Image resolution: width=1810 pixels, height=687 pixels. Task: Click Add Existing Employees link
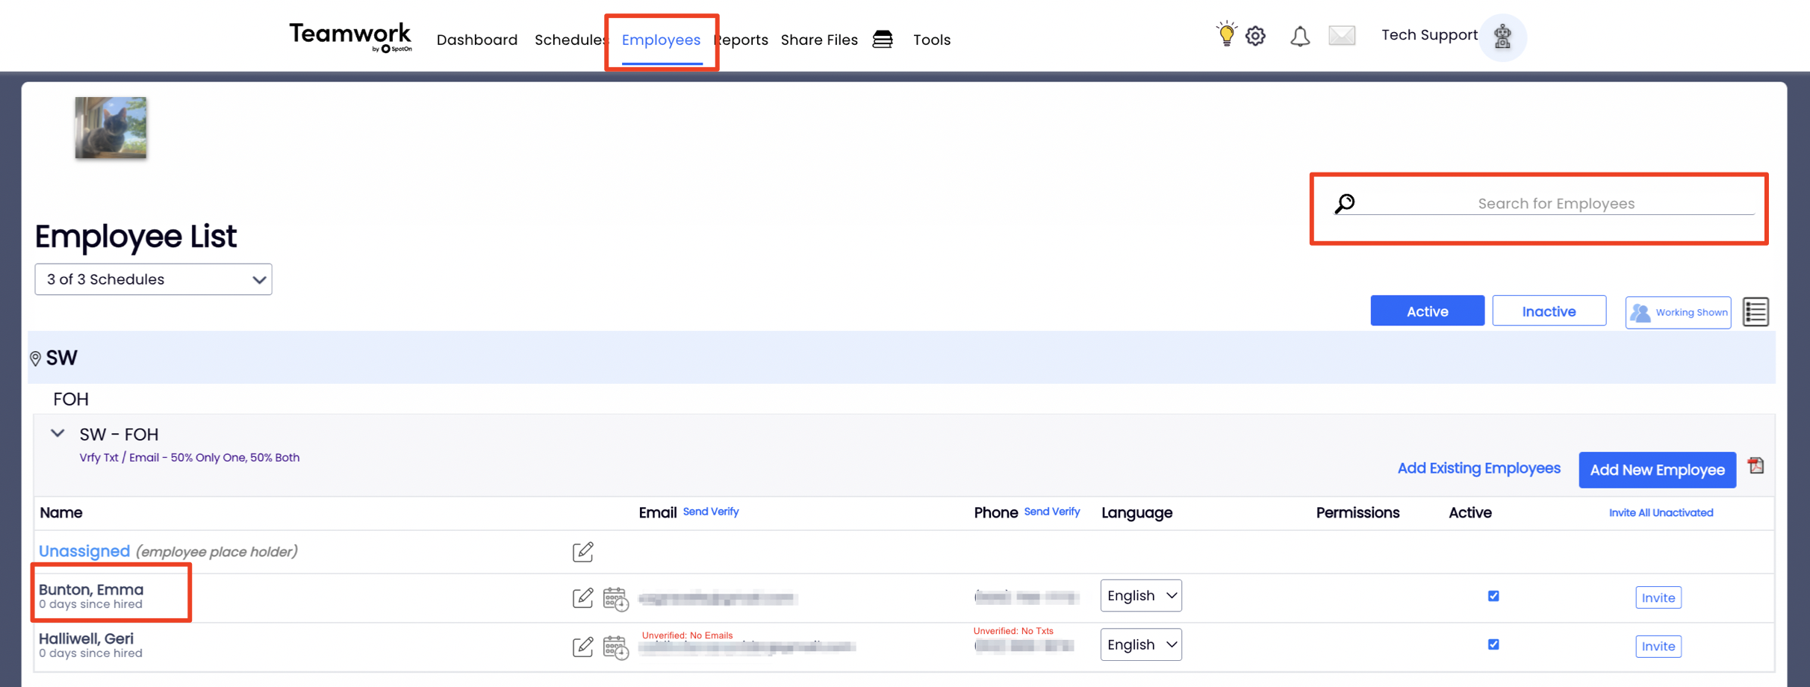[x=1478, y=468]
